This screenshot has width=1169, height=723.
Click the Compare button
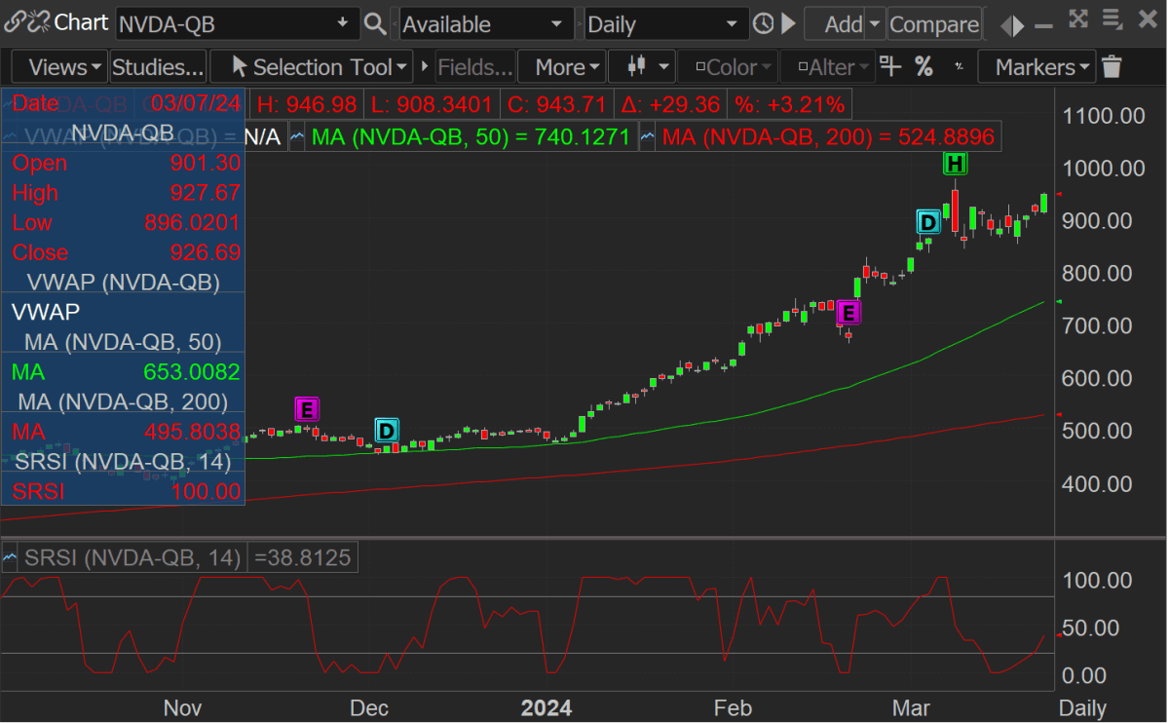[934, 23]
